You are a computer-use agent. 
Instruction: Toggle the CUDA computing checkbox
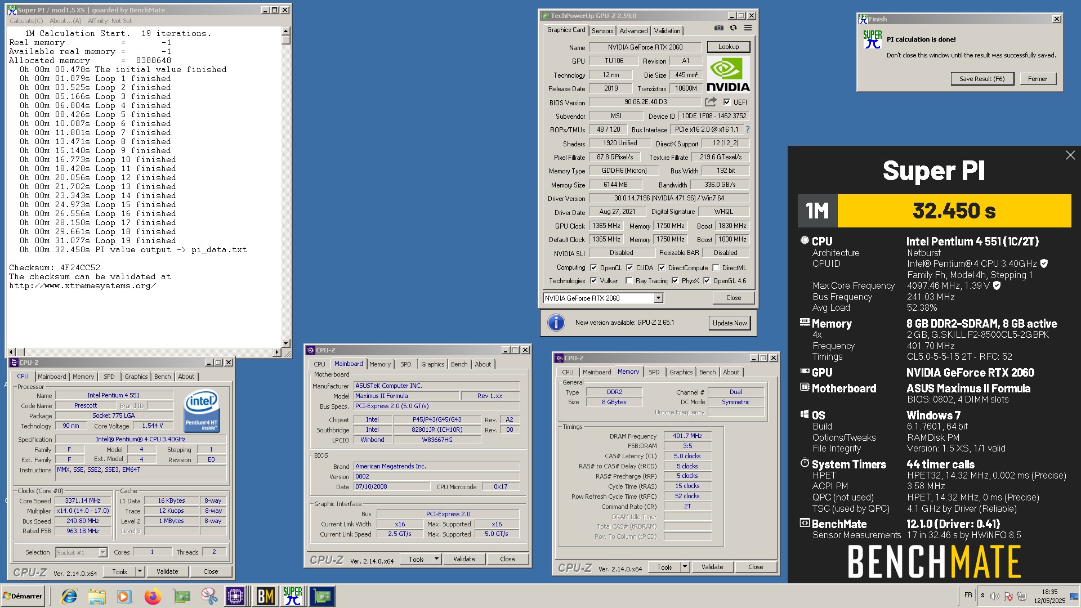(x=629, y=267)
